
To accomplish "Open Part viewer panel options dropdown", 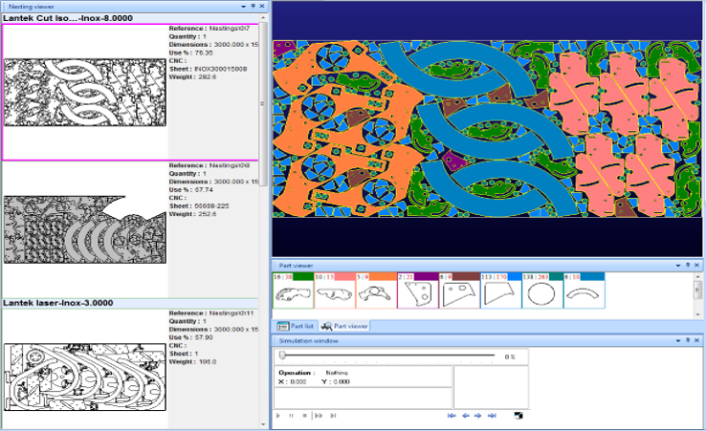I will point(680,265).
